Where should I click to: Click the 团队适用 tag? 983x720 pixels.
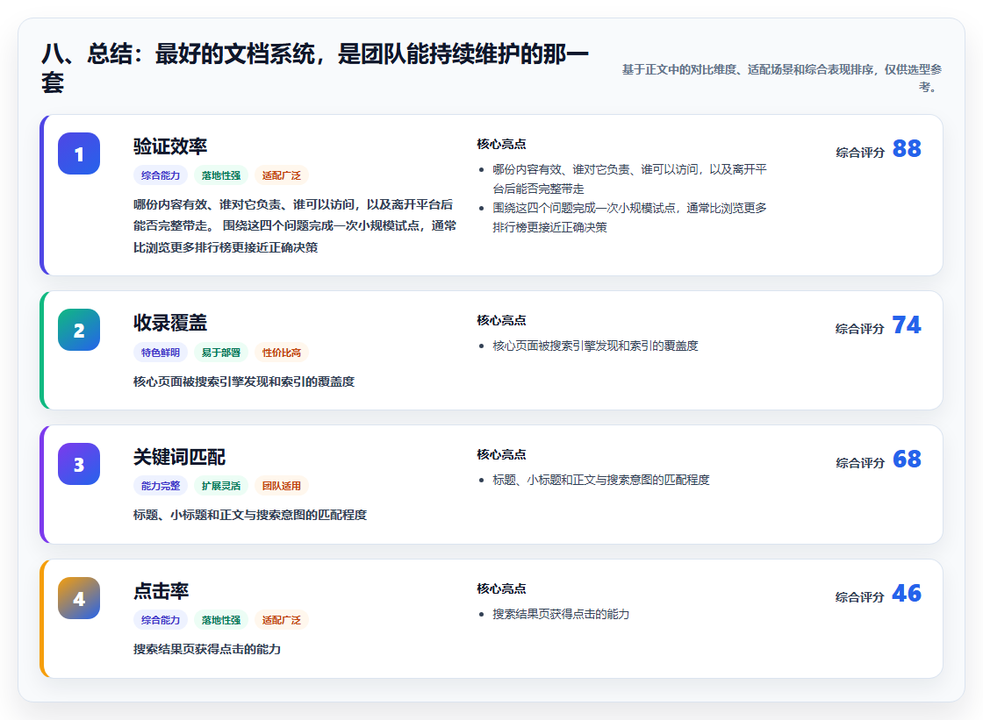click(282, 486)
